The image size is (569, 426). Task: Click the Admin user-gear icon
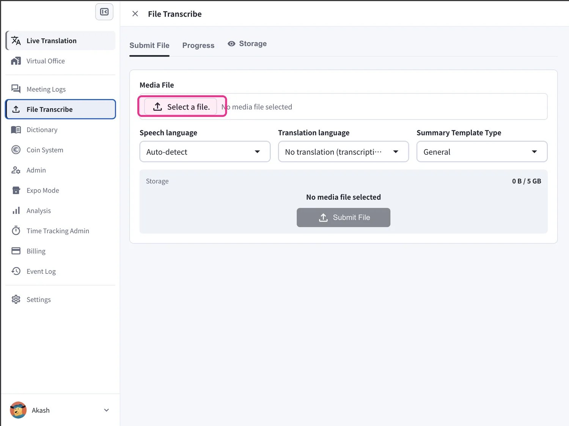click(x=16, y=170)
